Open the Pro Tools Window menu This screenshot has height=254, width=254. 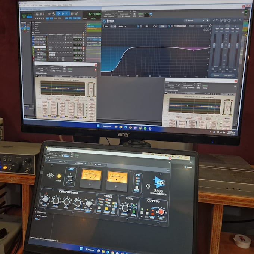point(65,5)
